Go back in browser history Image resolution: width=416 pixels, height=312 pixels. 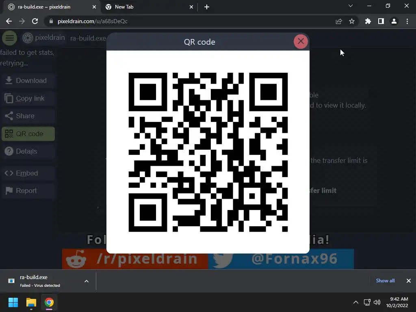pyautogui.click(x=9, y=21)
